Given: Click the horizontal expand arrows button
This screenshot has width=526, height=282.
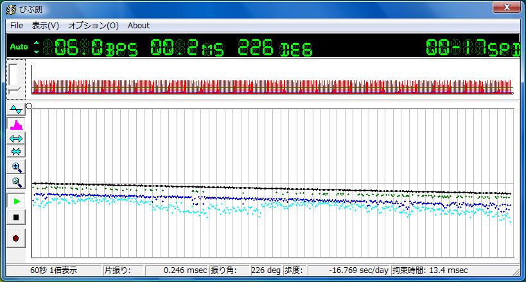Looking at the screenshot, I should click(16, 138).
